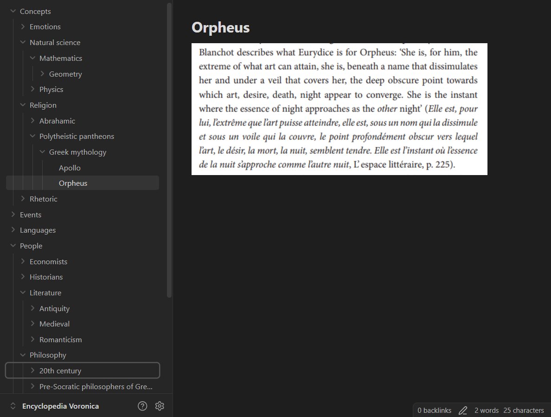Expand the Abrahamic folder chevron
The image size is (551, 417).
point(32,121)
